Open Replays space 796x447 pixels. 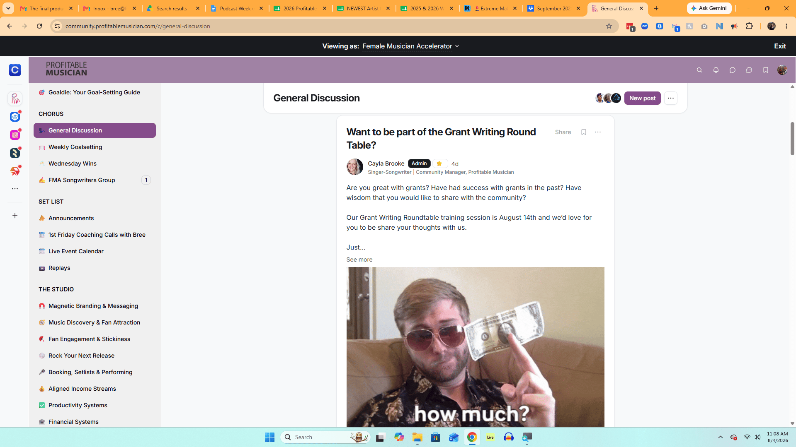coord(95,268)
